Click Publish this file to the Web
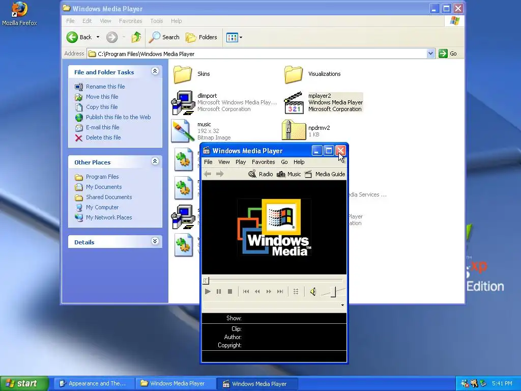This screenshot has height=391, width=521. 118,117
